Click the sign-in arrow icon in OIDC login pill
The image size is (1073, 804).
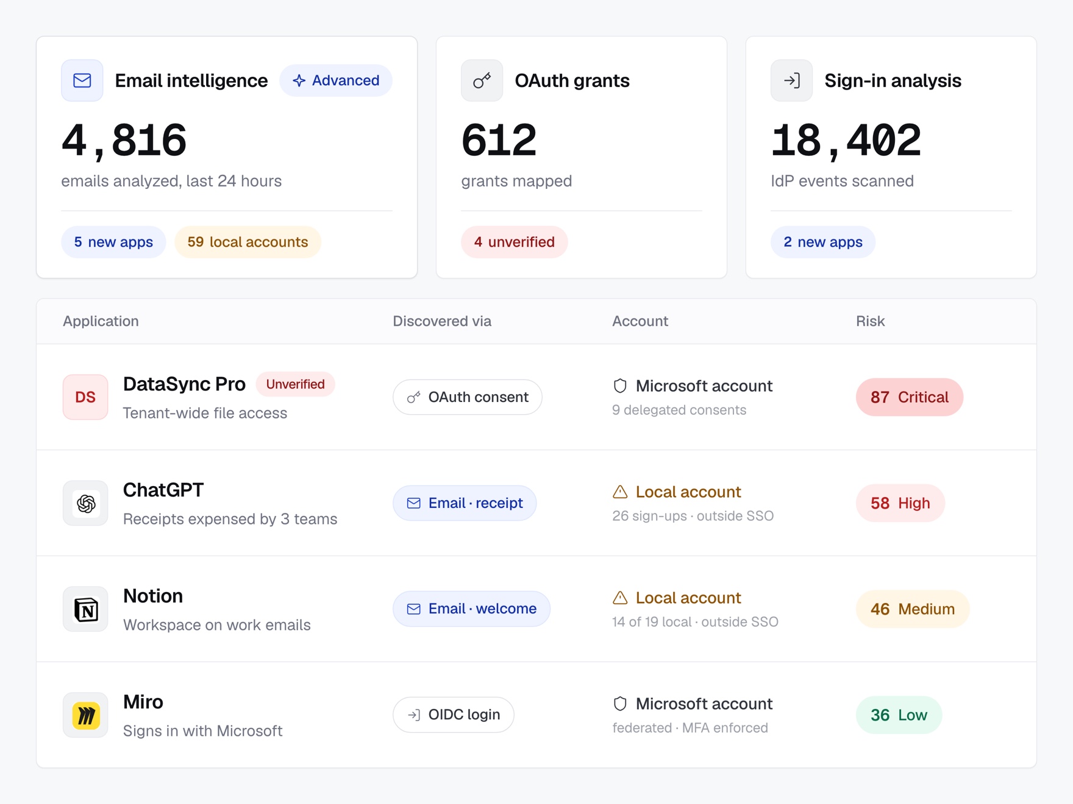[414, 714]
